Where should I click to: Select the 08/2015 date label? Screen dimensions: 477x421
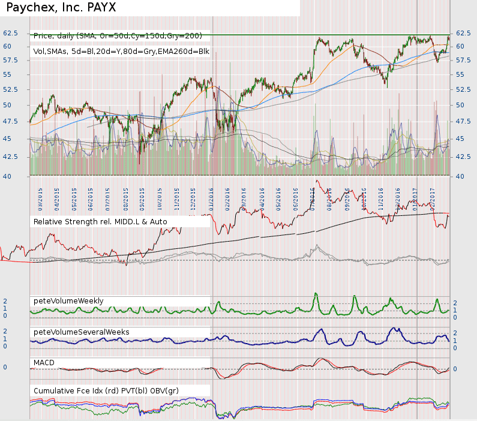[126, 199]
